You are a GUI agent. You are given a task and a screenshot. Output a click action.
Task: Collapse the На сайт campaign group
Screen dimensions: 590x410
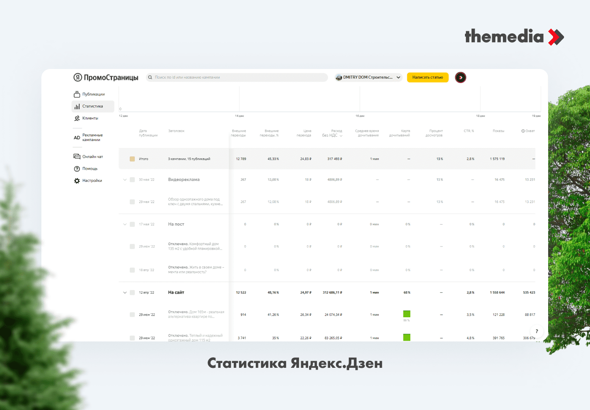pyautogui.click(x=125, y=293)
